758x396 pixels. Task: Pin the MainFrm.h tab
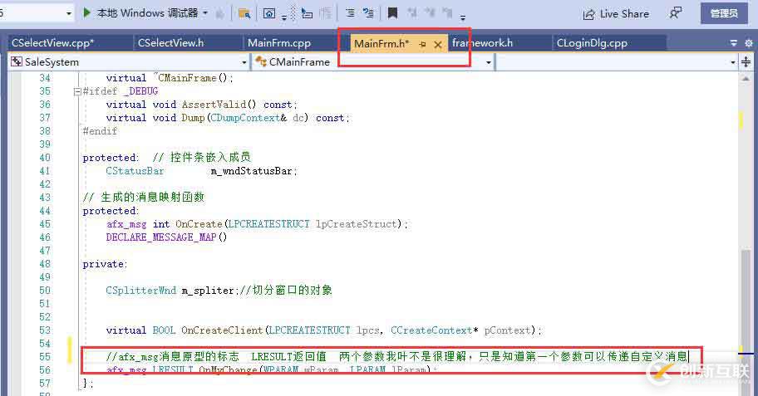point(422,45)
